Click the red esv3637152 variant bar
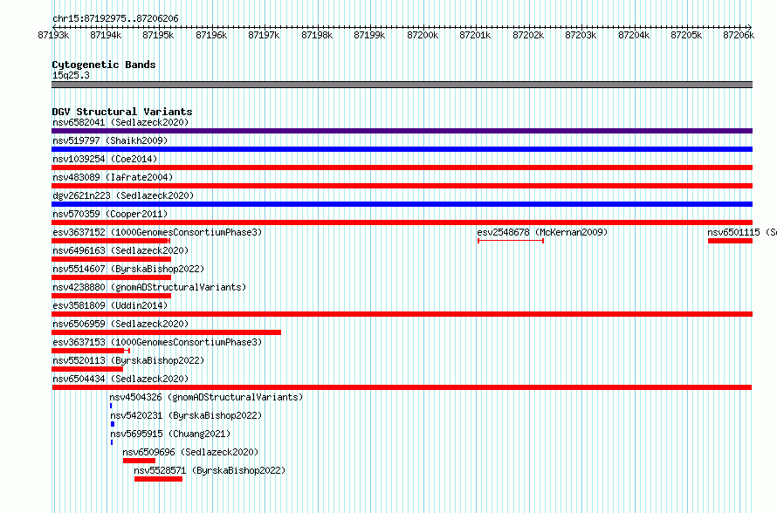The image size is (777, 513). pyautogui.click(x=111, y=241)
